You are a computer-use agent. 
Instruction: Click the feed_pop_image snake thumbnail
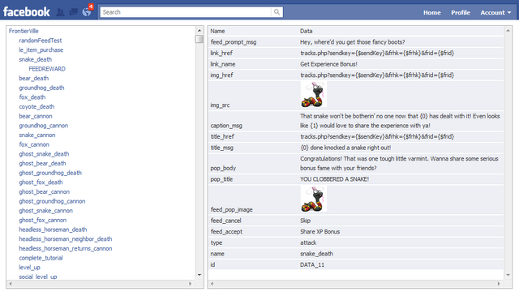314,199
